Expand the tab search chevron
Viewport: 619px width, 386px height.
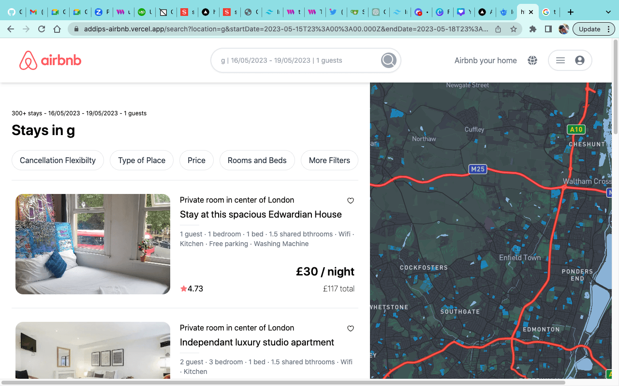click(608, 12)
